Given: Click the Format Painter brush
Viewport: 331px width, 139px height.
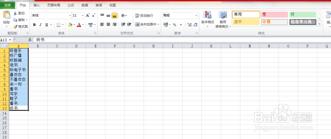Looking at the screenshot, I should tap(15, 26).
